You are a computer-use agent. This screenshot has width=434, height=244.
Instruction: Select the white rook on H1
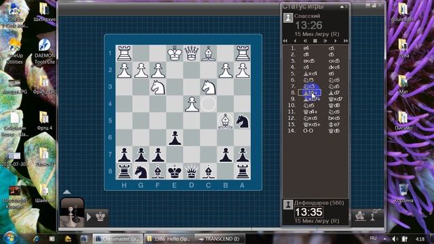[x=124, y=53]
